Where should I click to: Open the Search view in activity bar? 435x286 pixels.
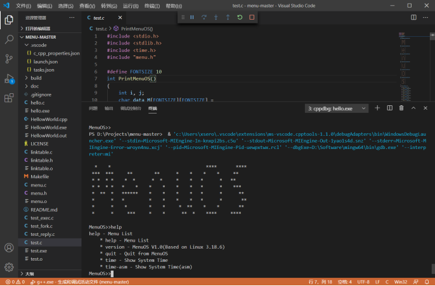9,39
